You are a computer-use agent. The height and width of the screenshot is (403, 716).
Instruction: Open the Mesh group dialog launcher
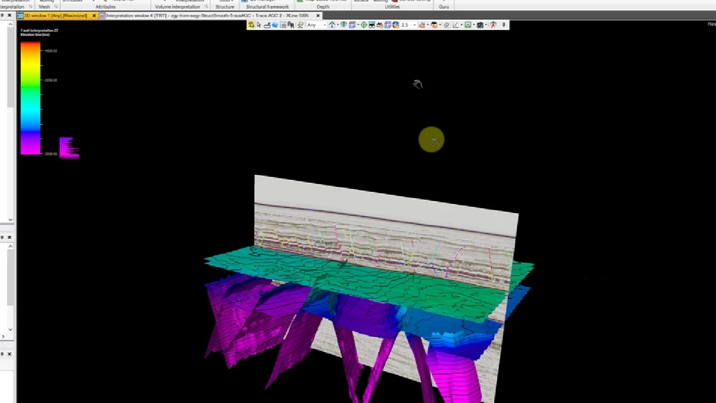point(55,7)
